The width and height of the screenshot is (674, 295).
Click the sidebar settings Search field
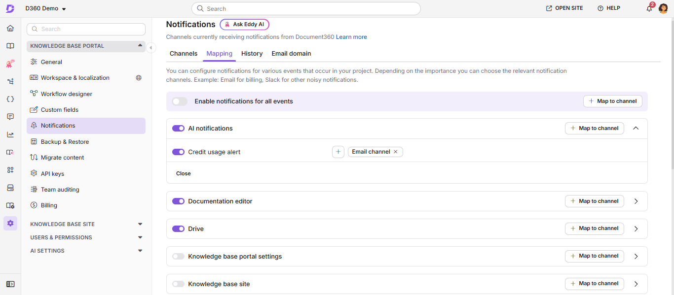(86, 29)
